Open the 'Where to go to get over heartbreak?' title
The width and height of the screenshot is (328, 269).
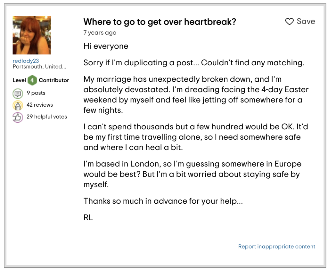160,22
